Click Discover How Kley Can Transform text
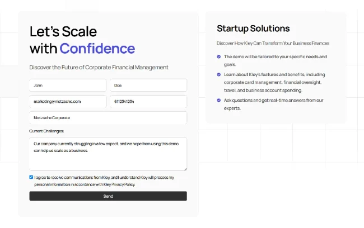The image size is (364, 228). coord(273,43)
